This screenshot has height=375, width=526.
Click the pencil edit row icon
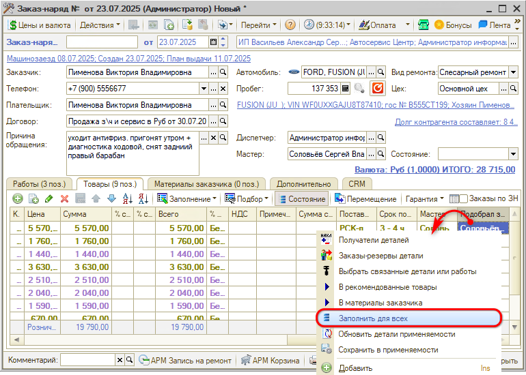[x=49, y=199]
